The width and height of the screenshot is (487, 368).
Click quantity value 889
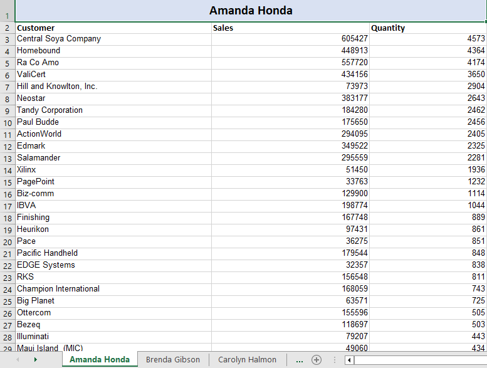(428, 218)
